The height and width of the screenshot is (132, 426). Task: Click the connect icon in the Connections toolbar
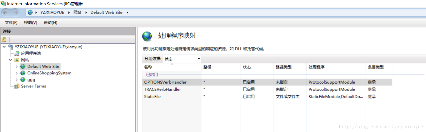pyautogui.click(x=4, y=39)
